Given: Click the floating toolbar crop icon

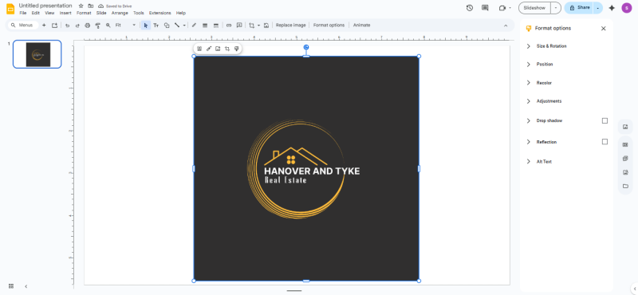Looking at the screenshot, I should 227,49.
